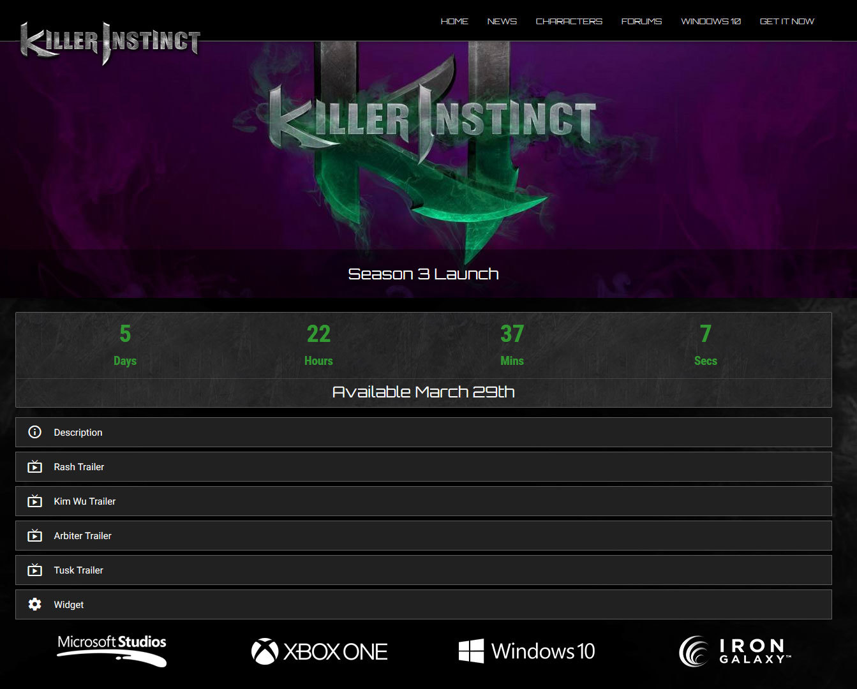The height and width of the screenshot is (689, 857).
Task: Click the video icon beside Rash Trailer
Action: coord(35,467)
